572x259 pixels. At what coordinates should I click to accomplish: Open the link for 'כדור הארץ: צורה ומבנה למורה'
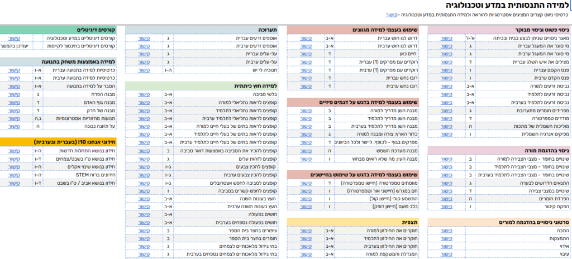point(306,134)
